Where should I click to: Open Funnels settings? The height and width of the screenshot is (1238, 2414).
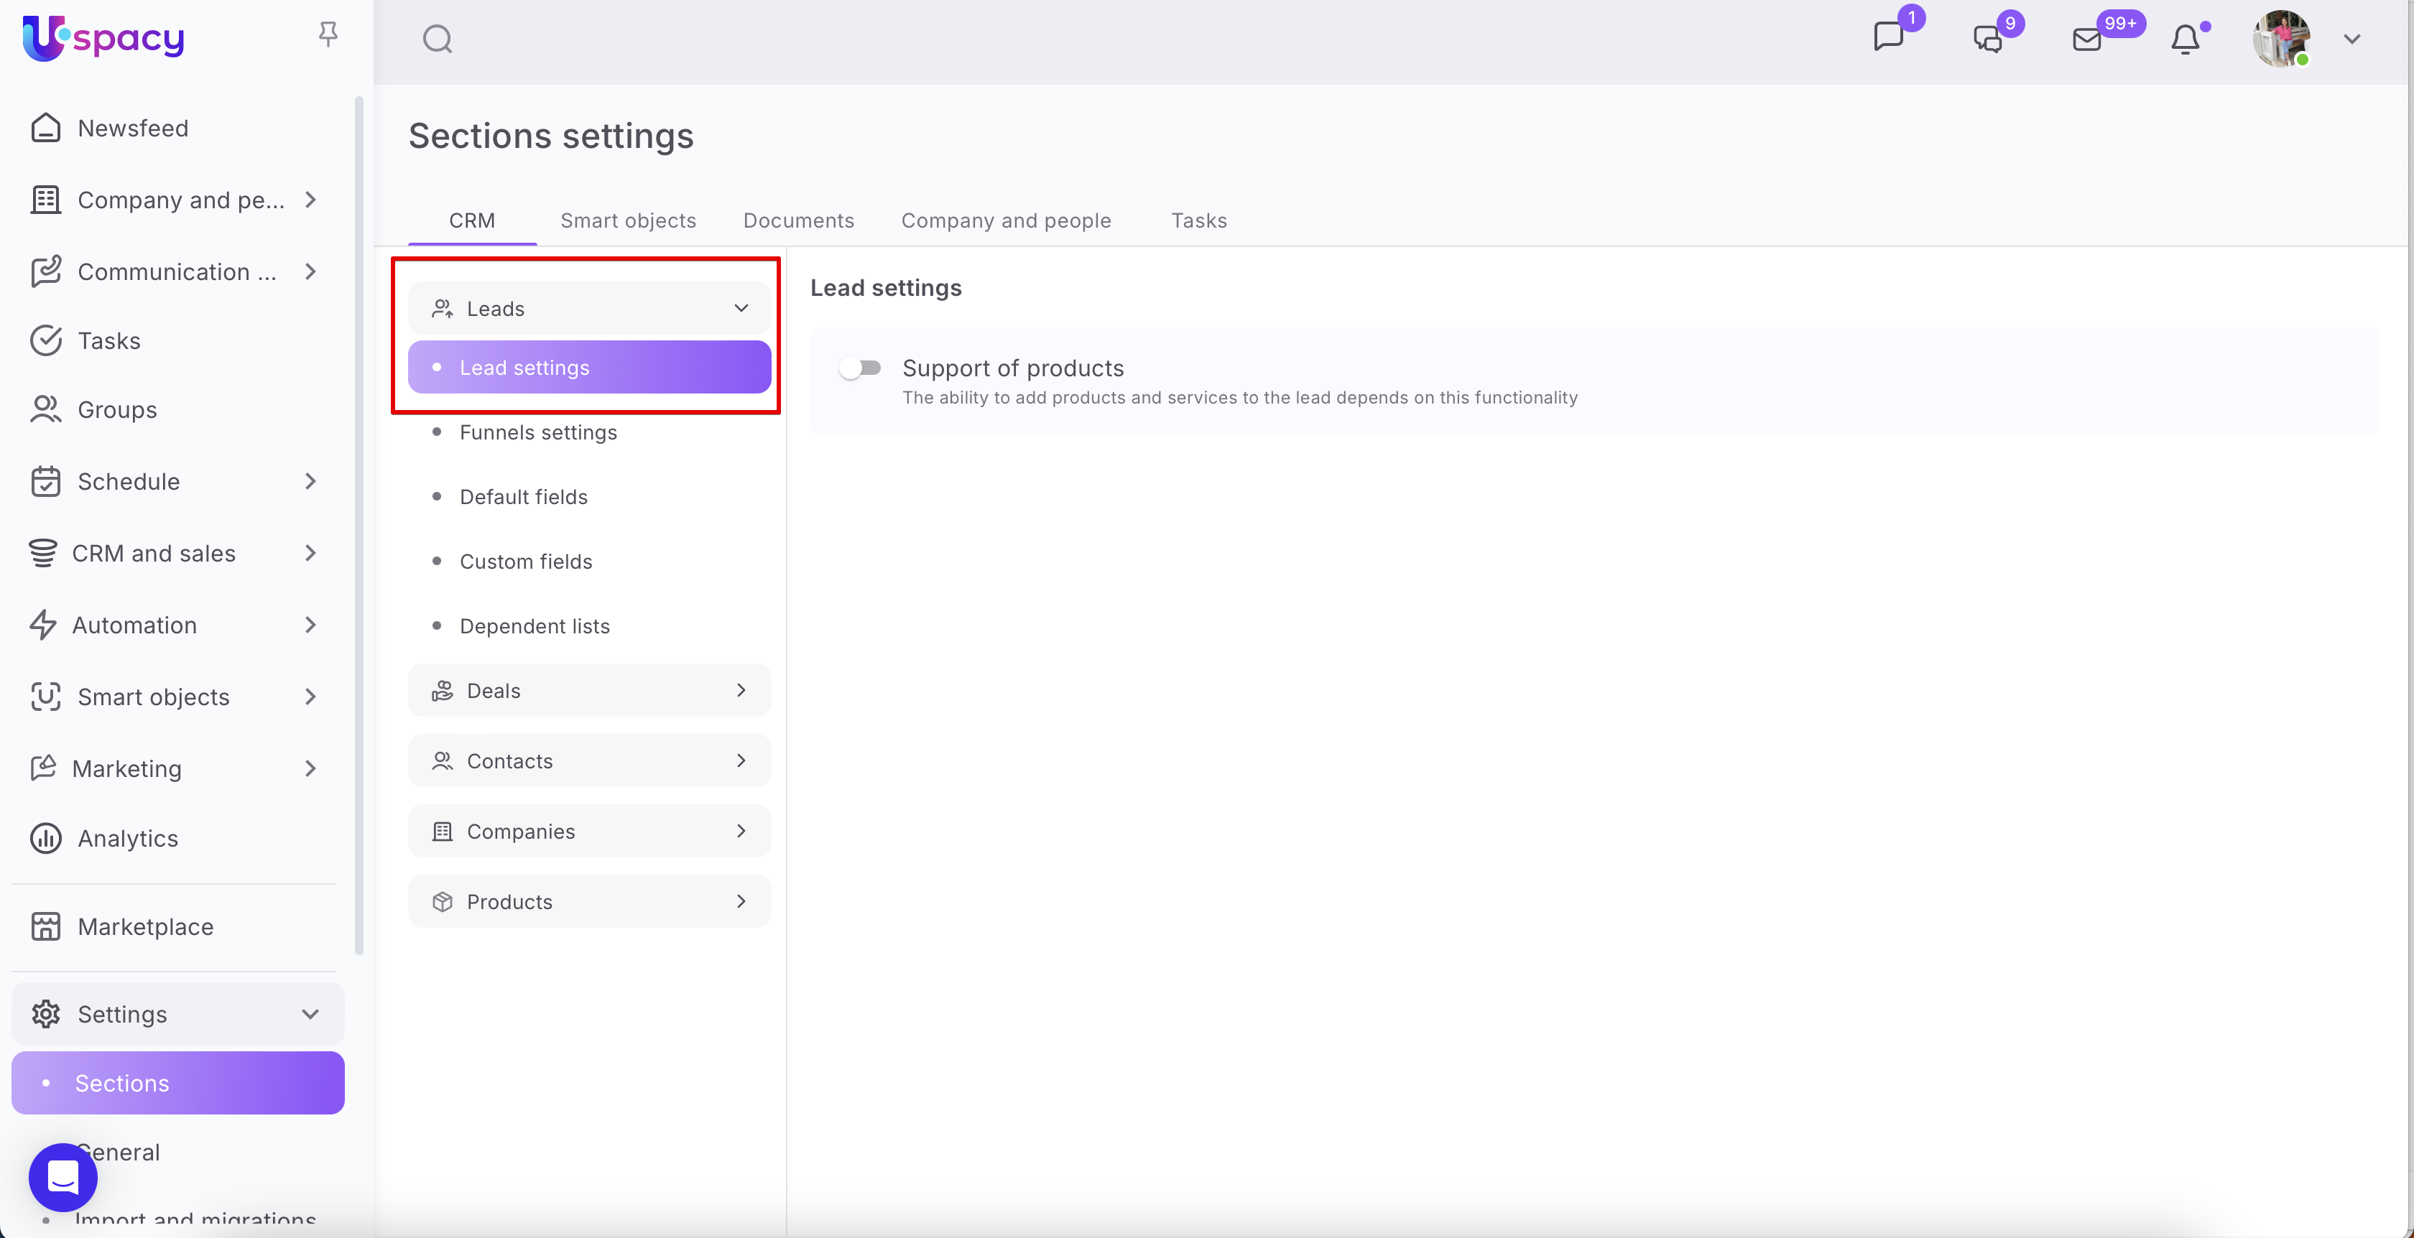pyautogui.click(x=538, y=432)
